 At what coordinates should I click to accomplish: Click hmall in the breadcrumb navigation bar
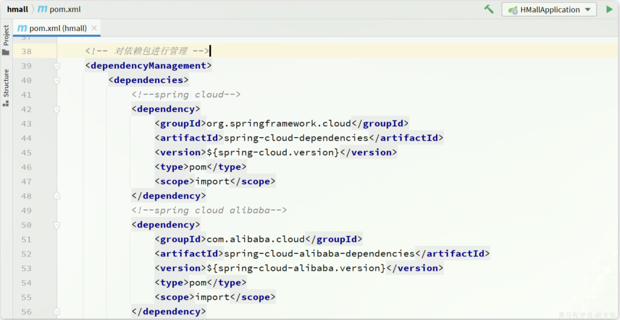[x=18, y=9]
